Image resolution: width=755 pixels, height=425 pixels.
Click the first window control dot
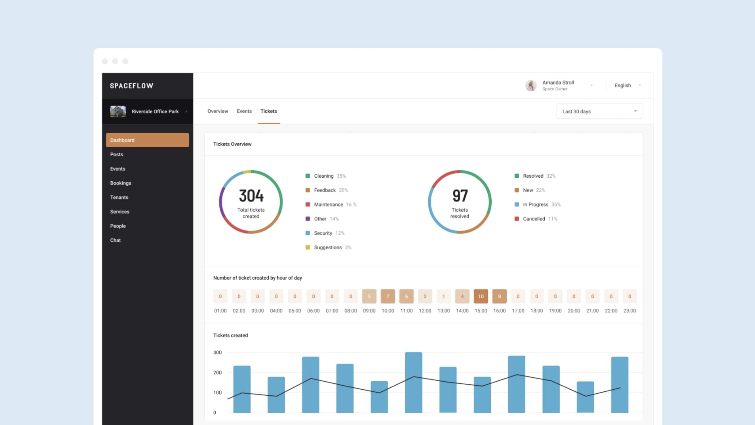point(105,61)
